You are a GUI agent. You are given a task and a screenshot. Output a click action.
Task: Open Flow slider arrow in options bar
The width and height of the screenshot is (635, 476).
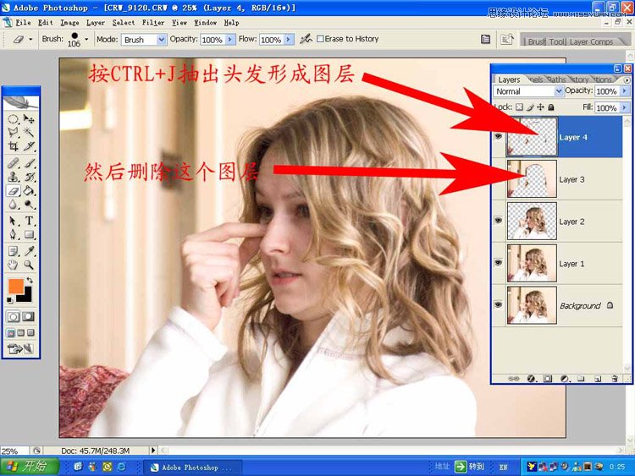coord(289,39)
